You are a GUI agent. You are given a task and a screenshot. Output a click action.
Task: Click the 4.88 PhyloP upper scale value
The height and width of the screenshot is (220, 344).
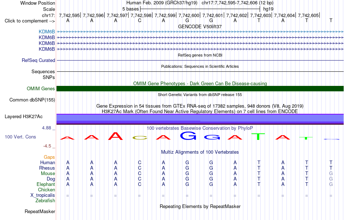click(46, 128)
